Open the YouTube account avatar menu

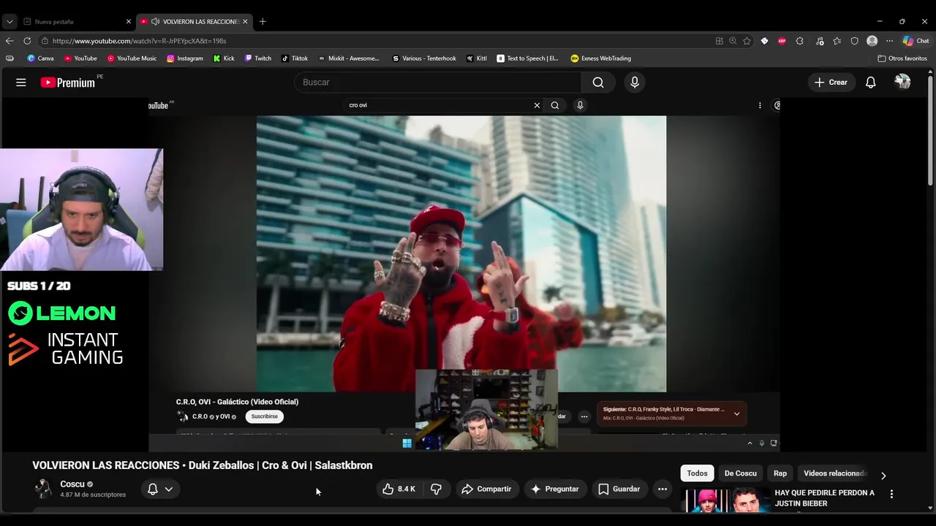click(x=902, y=83)
